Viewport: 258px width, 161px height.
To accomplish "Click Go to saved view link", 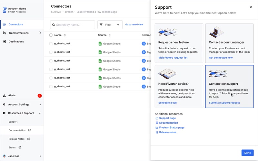I will click(x=134, y=24).
